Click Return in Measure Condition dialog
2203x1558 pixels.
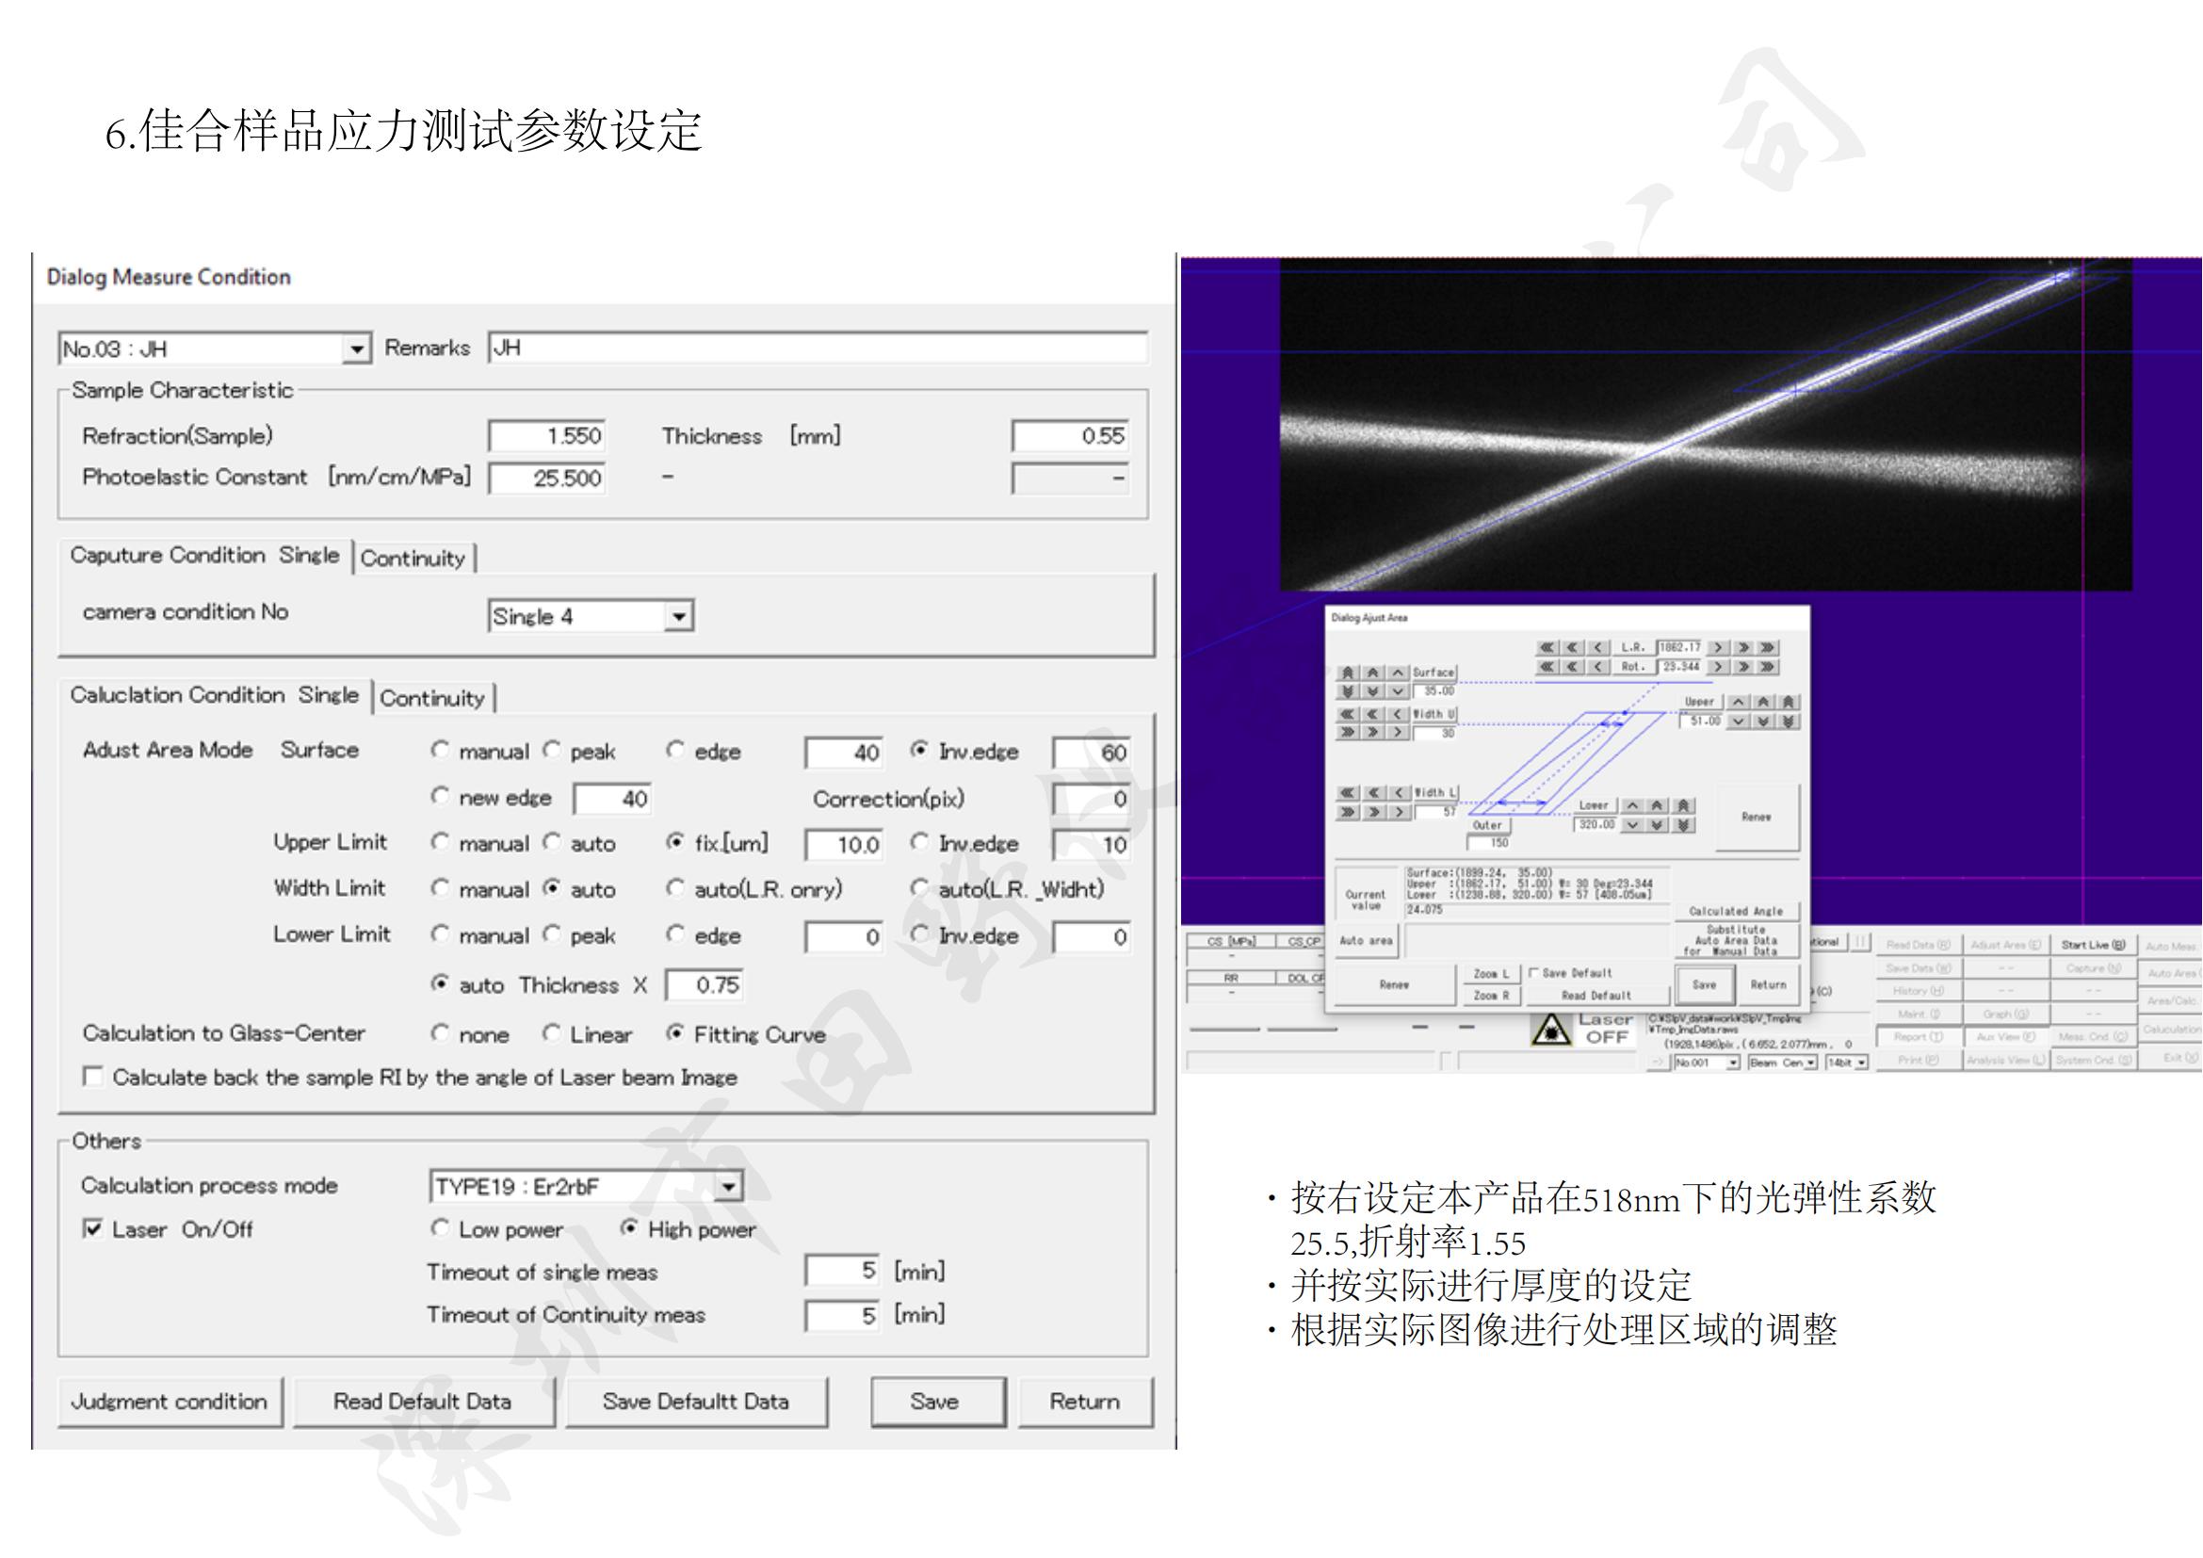[1085, 1402]
